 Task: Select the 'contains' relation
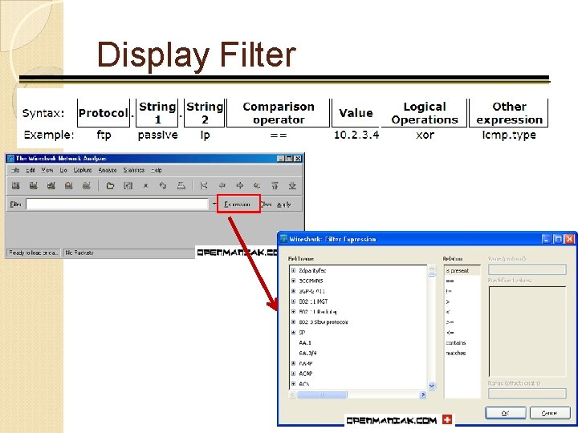456,343
